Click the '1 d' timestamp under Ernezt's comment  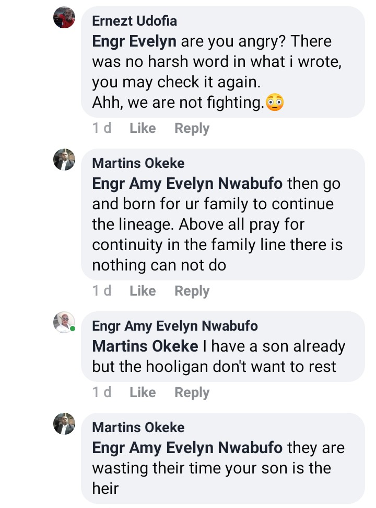click(x=102, y=128)
